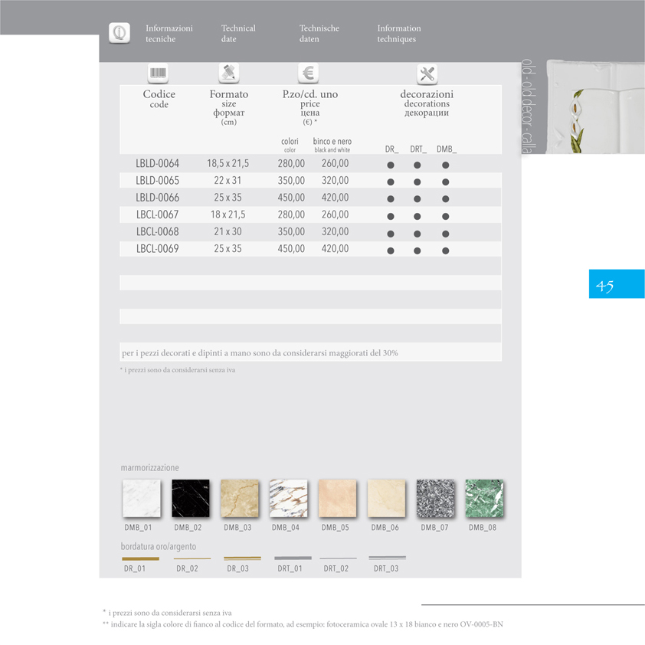645x645 pixels.
Task: Choose the DR_03 double gold border line
Action: coord(242,558)
